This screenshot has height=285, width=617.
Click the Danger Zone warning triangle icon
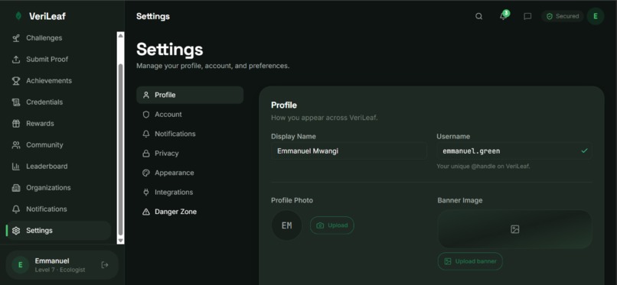pyautogui.click(x=146, y=212)
